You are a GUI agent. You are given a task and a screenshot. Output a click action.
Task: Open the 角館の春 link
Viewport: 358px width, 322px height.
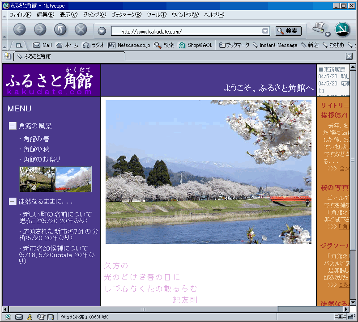tap(36, 139)
